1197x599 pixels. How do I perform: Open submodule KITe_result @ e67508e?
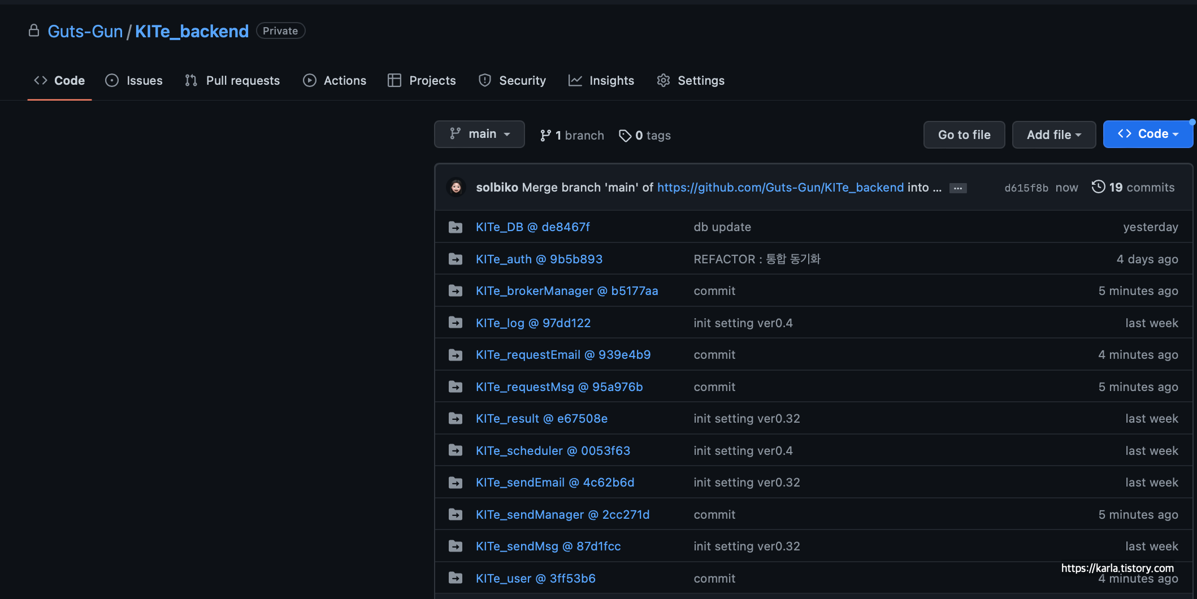click(x=541, y=418)
